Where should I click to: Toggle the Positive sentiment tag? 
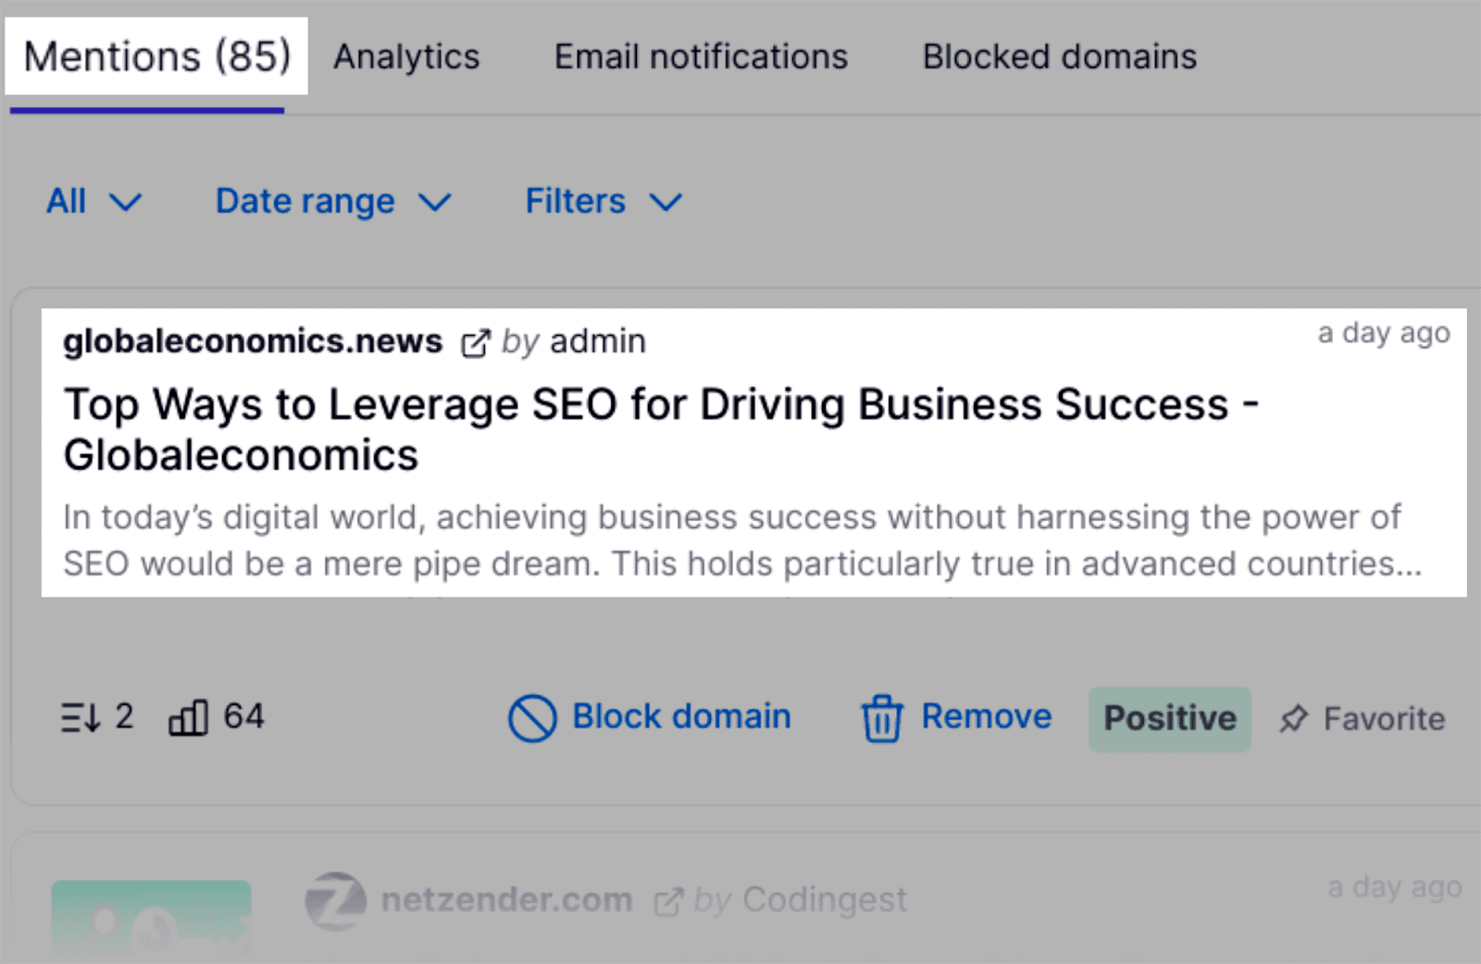tap(1169, 719)
